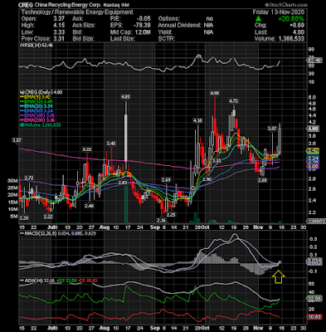The image size is (326, 332).
Task: Click the Chg value +0.69
Action: 297,25
